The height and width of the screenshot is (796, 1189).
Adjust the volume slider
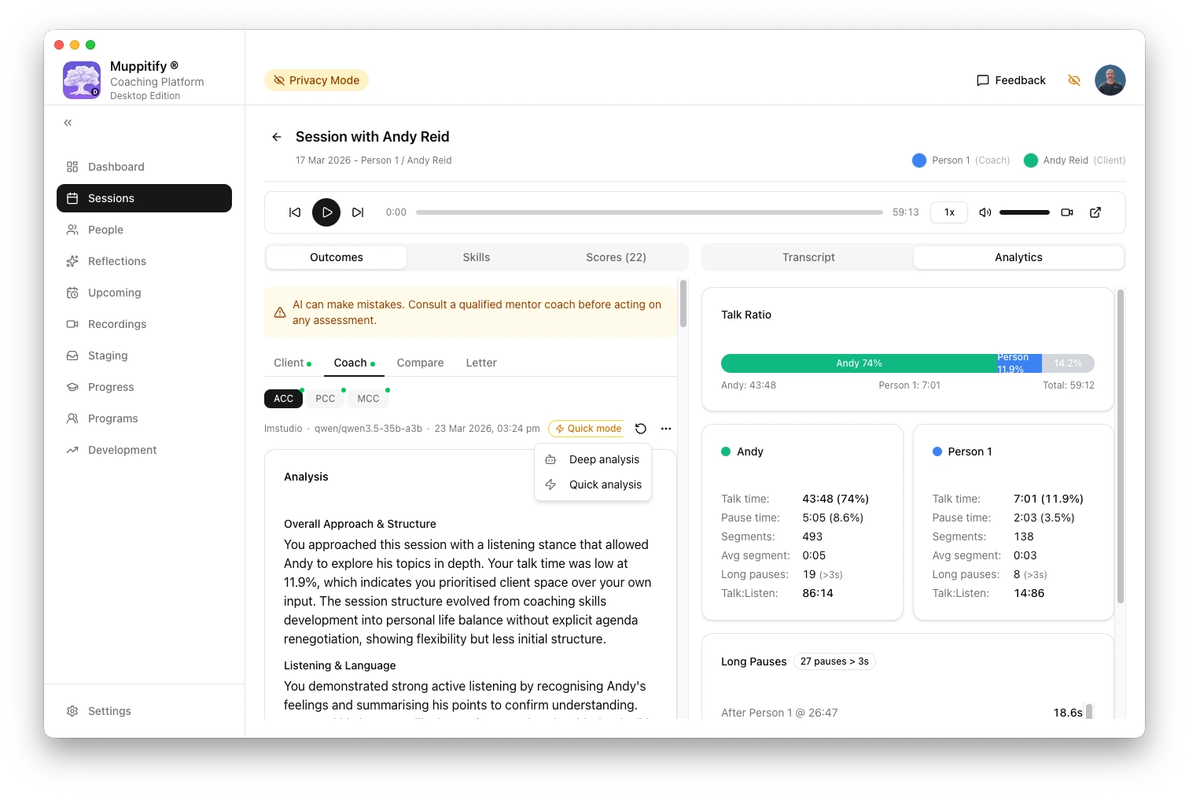tap(1024, 212)
